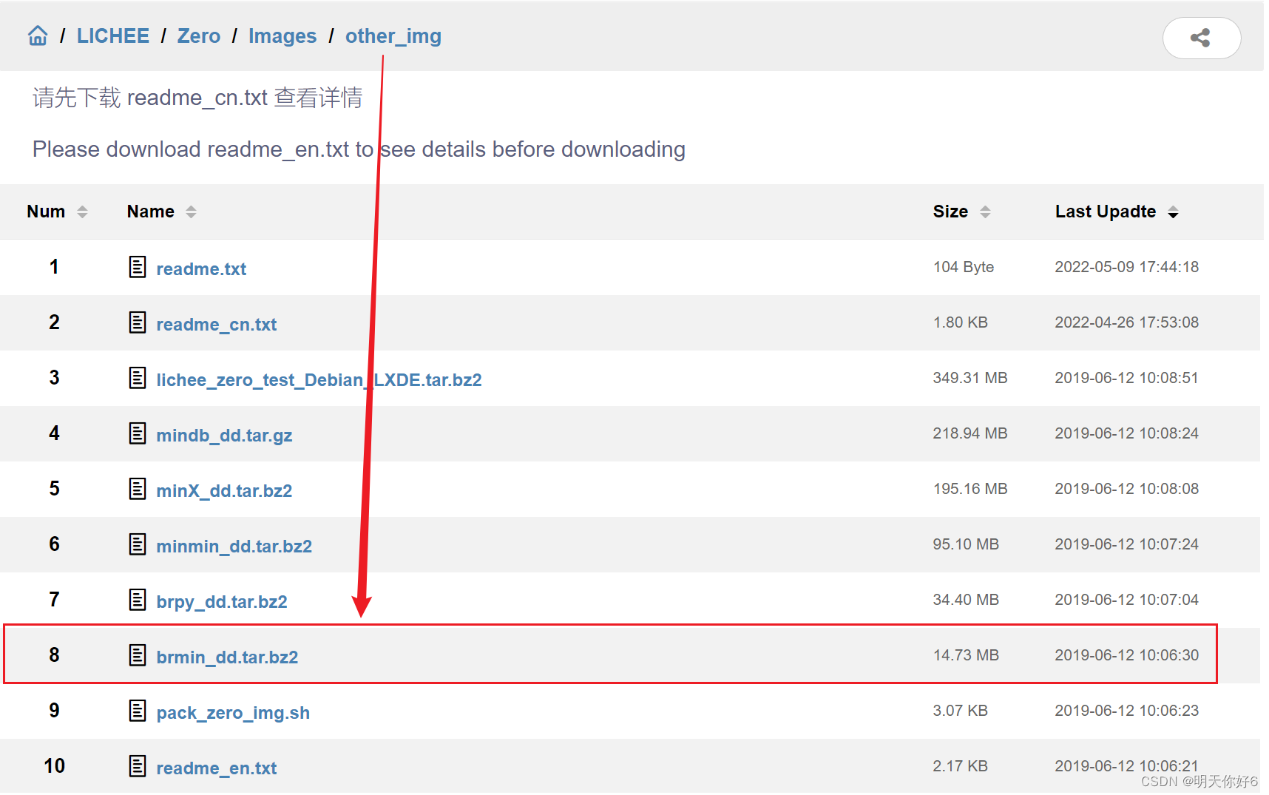Download minmin_dd.tar.bz2 archive
Image resolution: width=1269 pixels, height=795 pixels.
tap(234, 547)
